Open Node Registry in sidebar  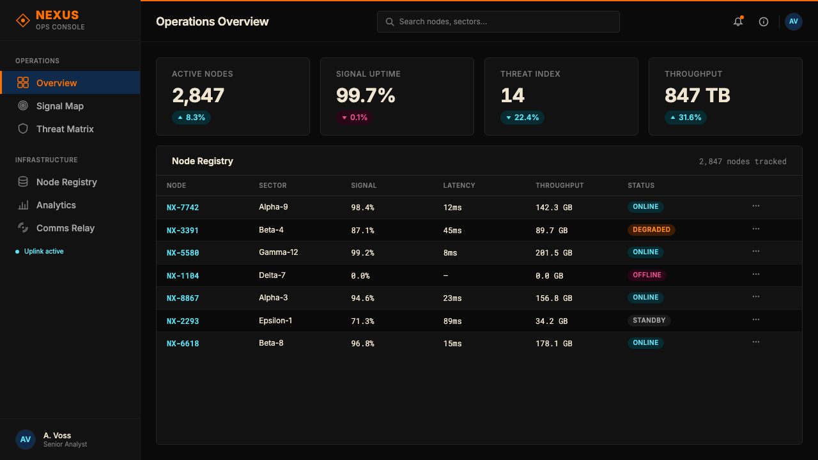point(70,181)
